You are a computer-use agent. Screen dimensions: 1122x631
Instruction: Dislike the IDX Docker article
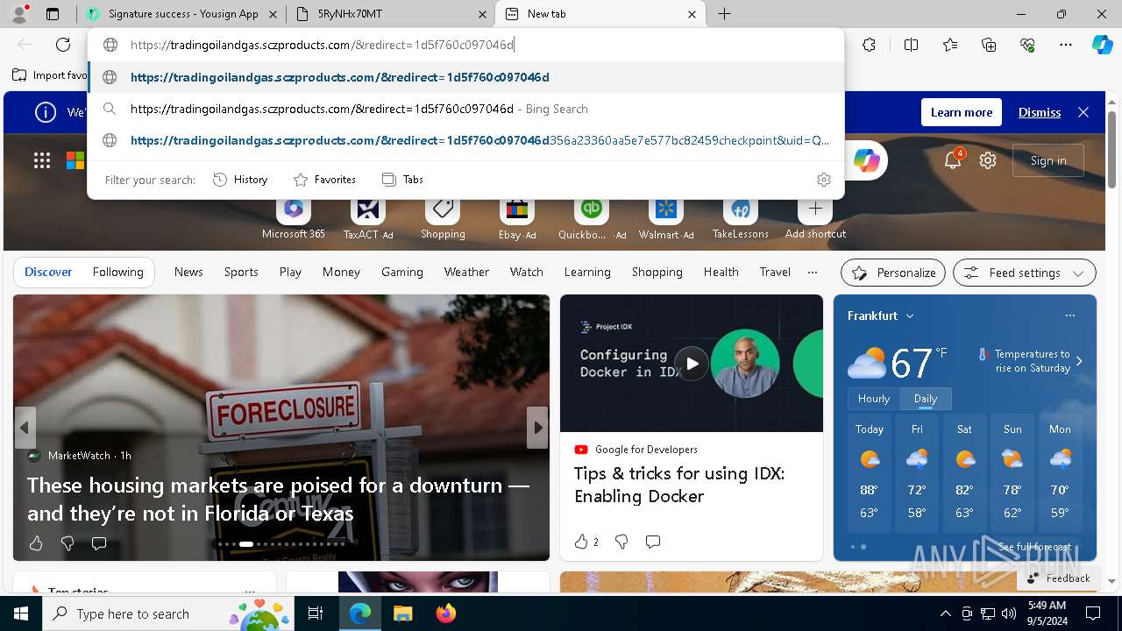click(x=621, y=542)
